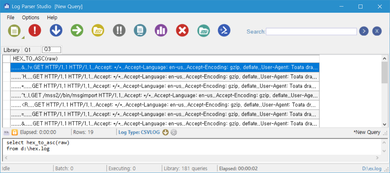Open the File menu
Screen dimensions: 390x173
pyautogui.click(x=11, y=17)
